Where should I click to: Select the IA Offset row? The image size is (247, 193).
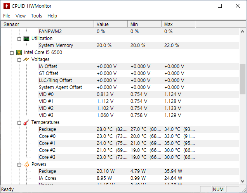tap(139, 66)
